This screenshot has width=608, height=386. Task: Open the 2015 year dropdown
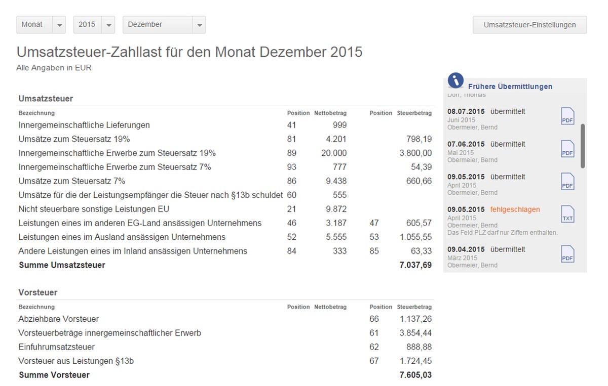94,25
